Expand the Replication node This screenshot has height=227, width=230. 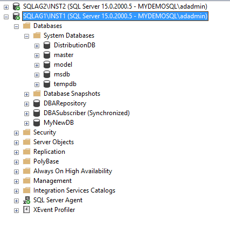pos(16,152)
